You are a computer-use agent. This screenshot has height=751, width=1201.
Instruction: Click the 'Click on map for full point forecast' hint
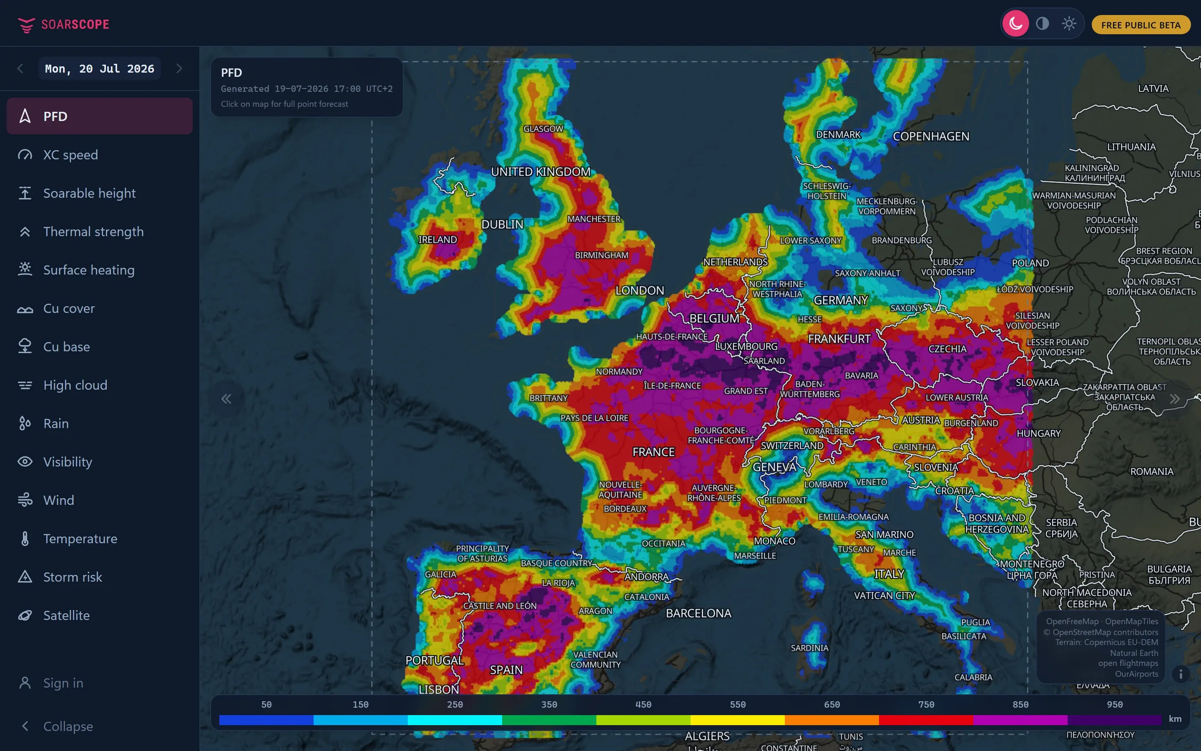pos(284,104)
